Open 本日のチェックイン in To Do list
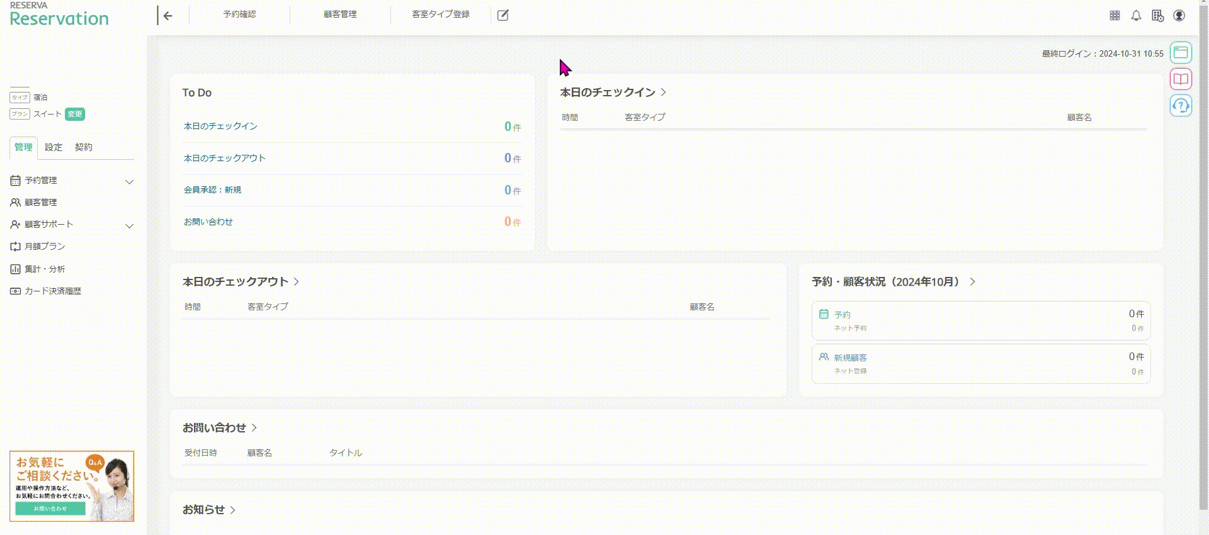The width and height of the screenshot is (1209, 535). 220,126
